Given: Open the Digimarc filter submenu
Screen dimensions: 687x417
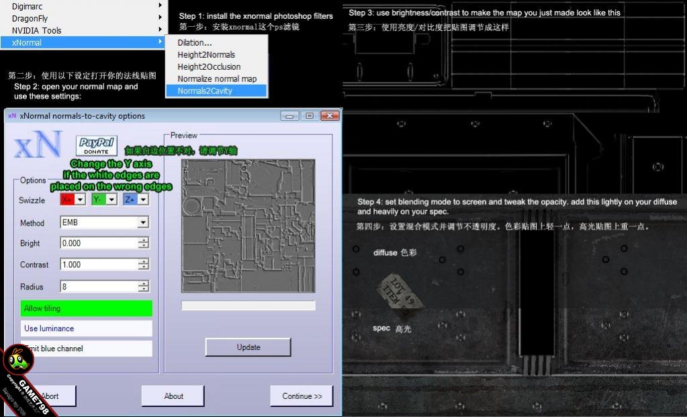Looking at the screenshot, I should pos(83,6).
